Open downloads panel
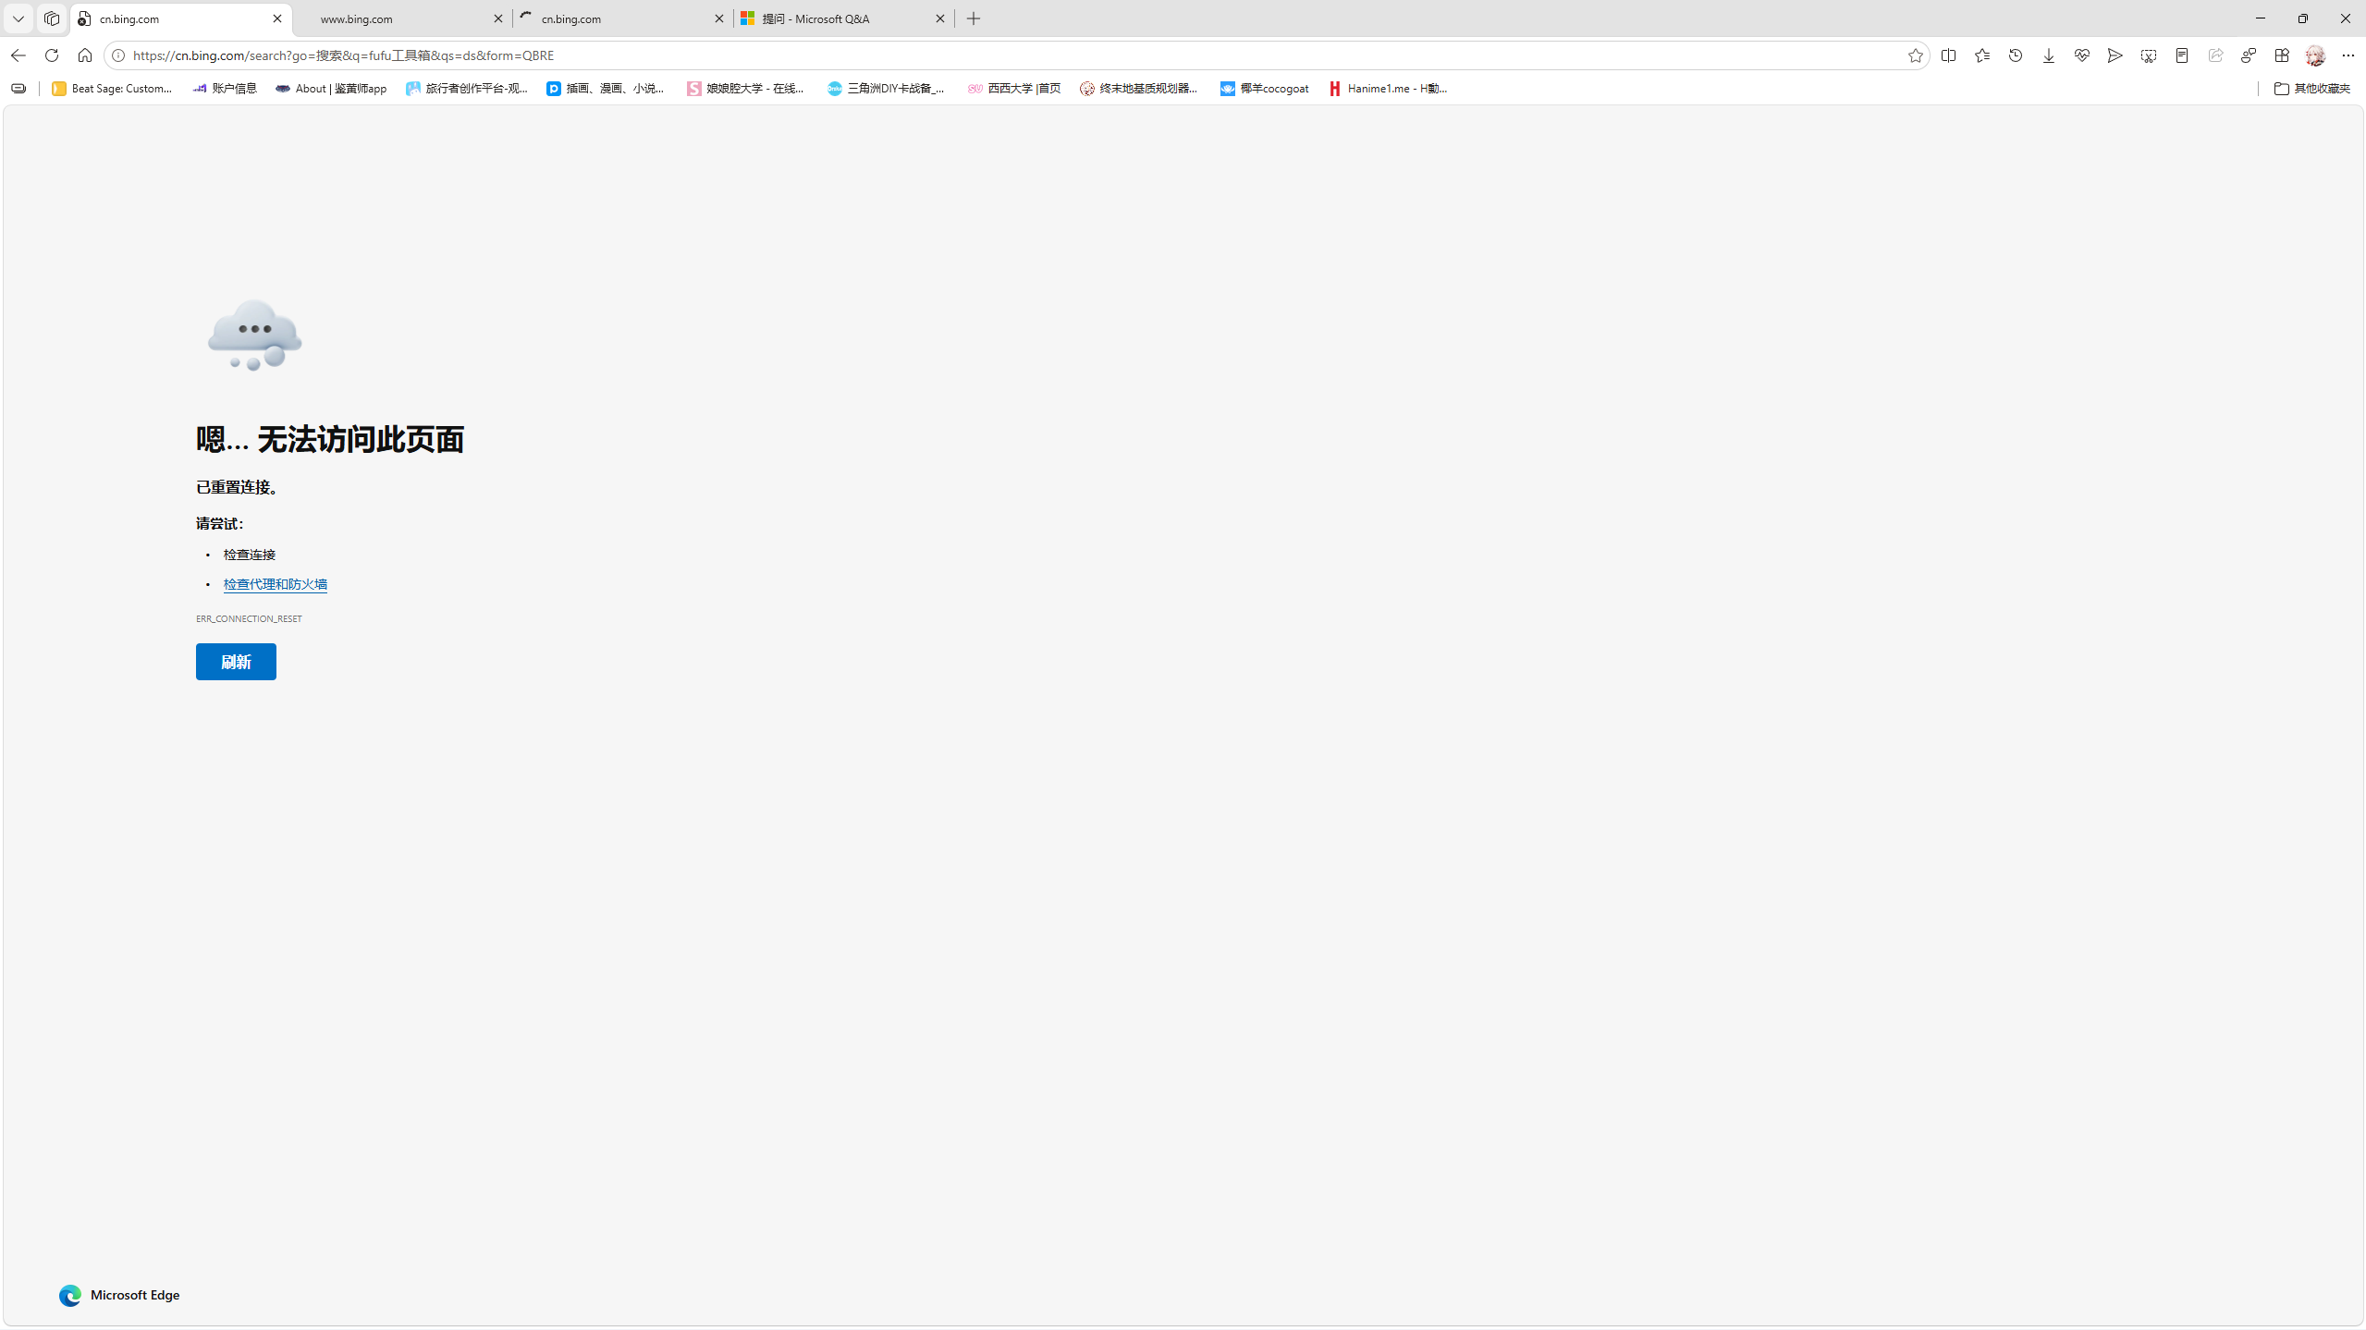 2049,55
